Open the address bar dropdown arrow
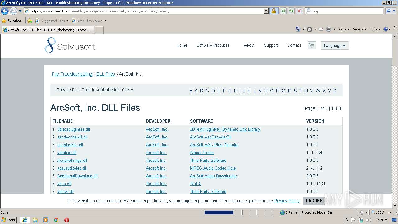This screenshot has height=224, width=398. point(266,11)
